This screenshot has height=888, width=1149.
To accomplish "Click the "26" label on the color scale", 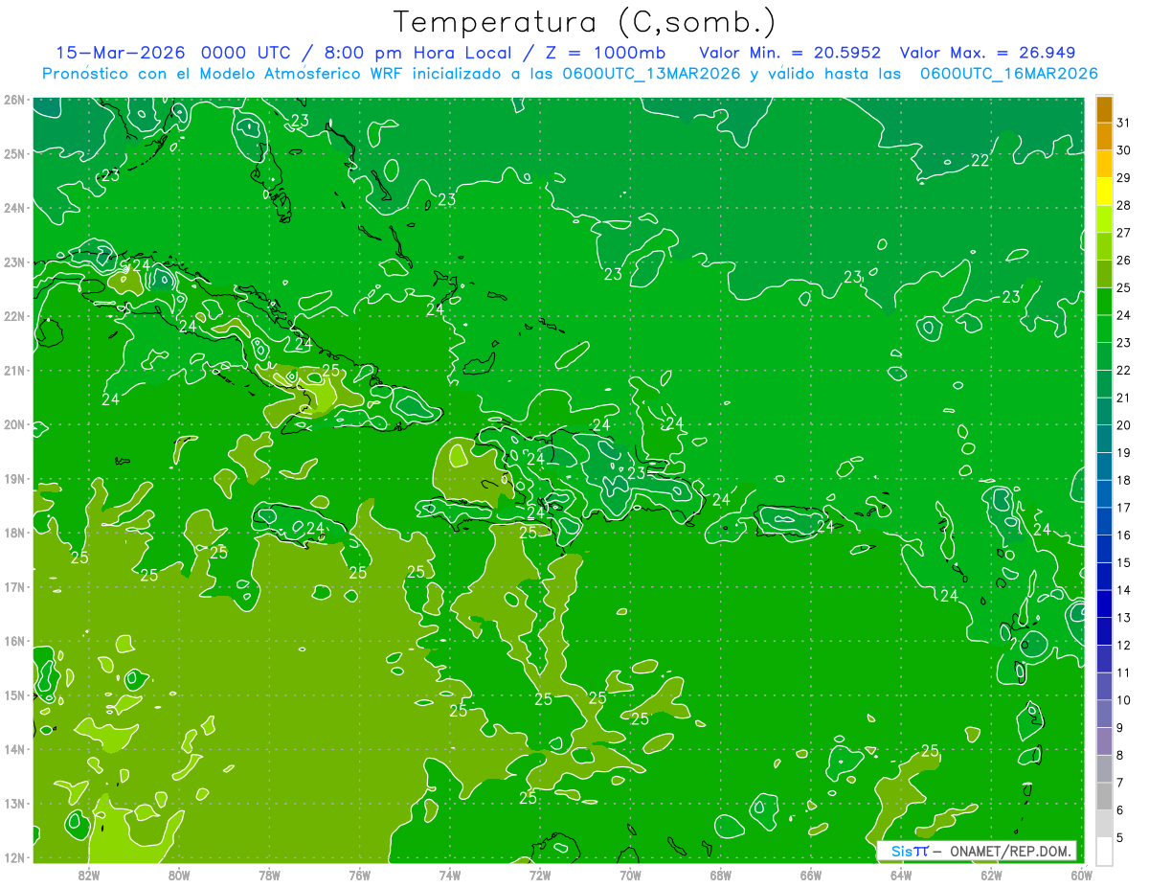I will pyautogui.click(x=1123, y=260).
